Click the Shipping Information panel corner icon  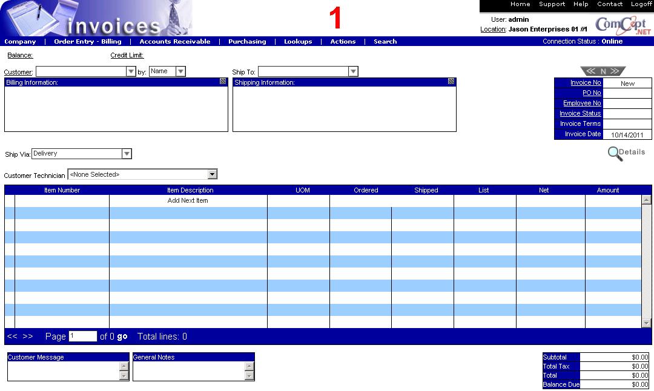pyautogui.click(x=451, y=81)
